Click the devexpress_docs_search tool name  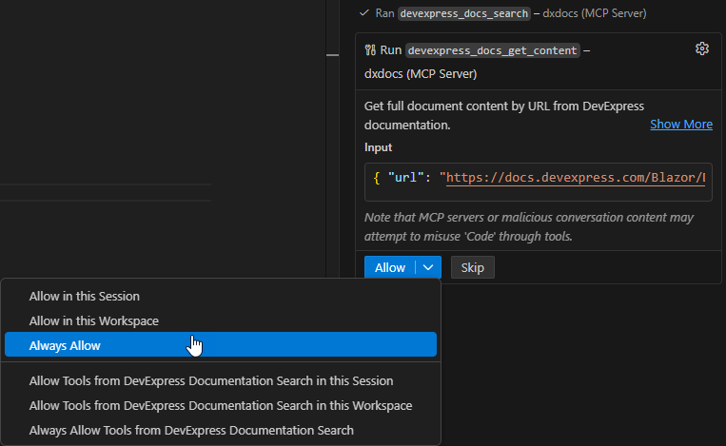(464, 13)
